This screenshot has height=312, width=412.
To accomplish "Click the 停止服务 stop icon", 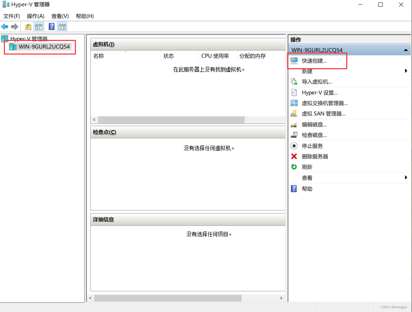I will click(294, 146).
